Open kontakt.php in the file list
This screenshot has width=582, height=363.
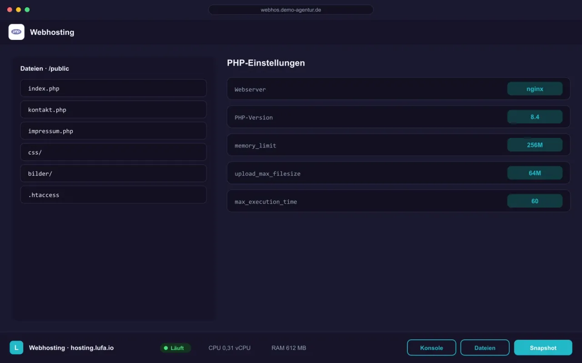tap(113, 109)
